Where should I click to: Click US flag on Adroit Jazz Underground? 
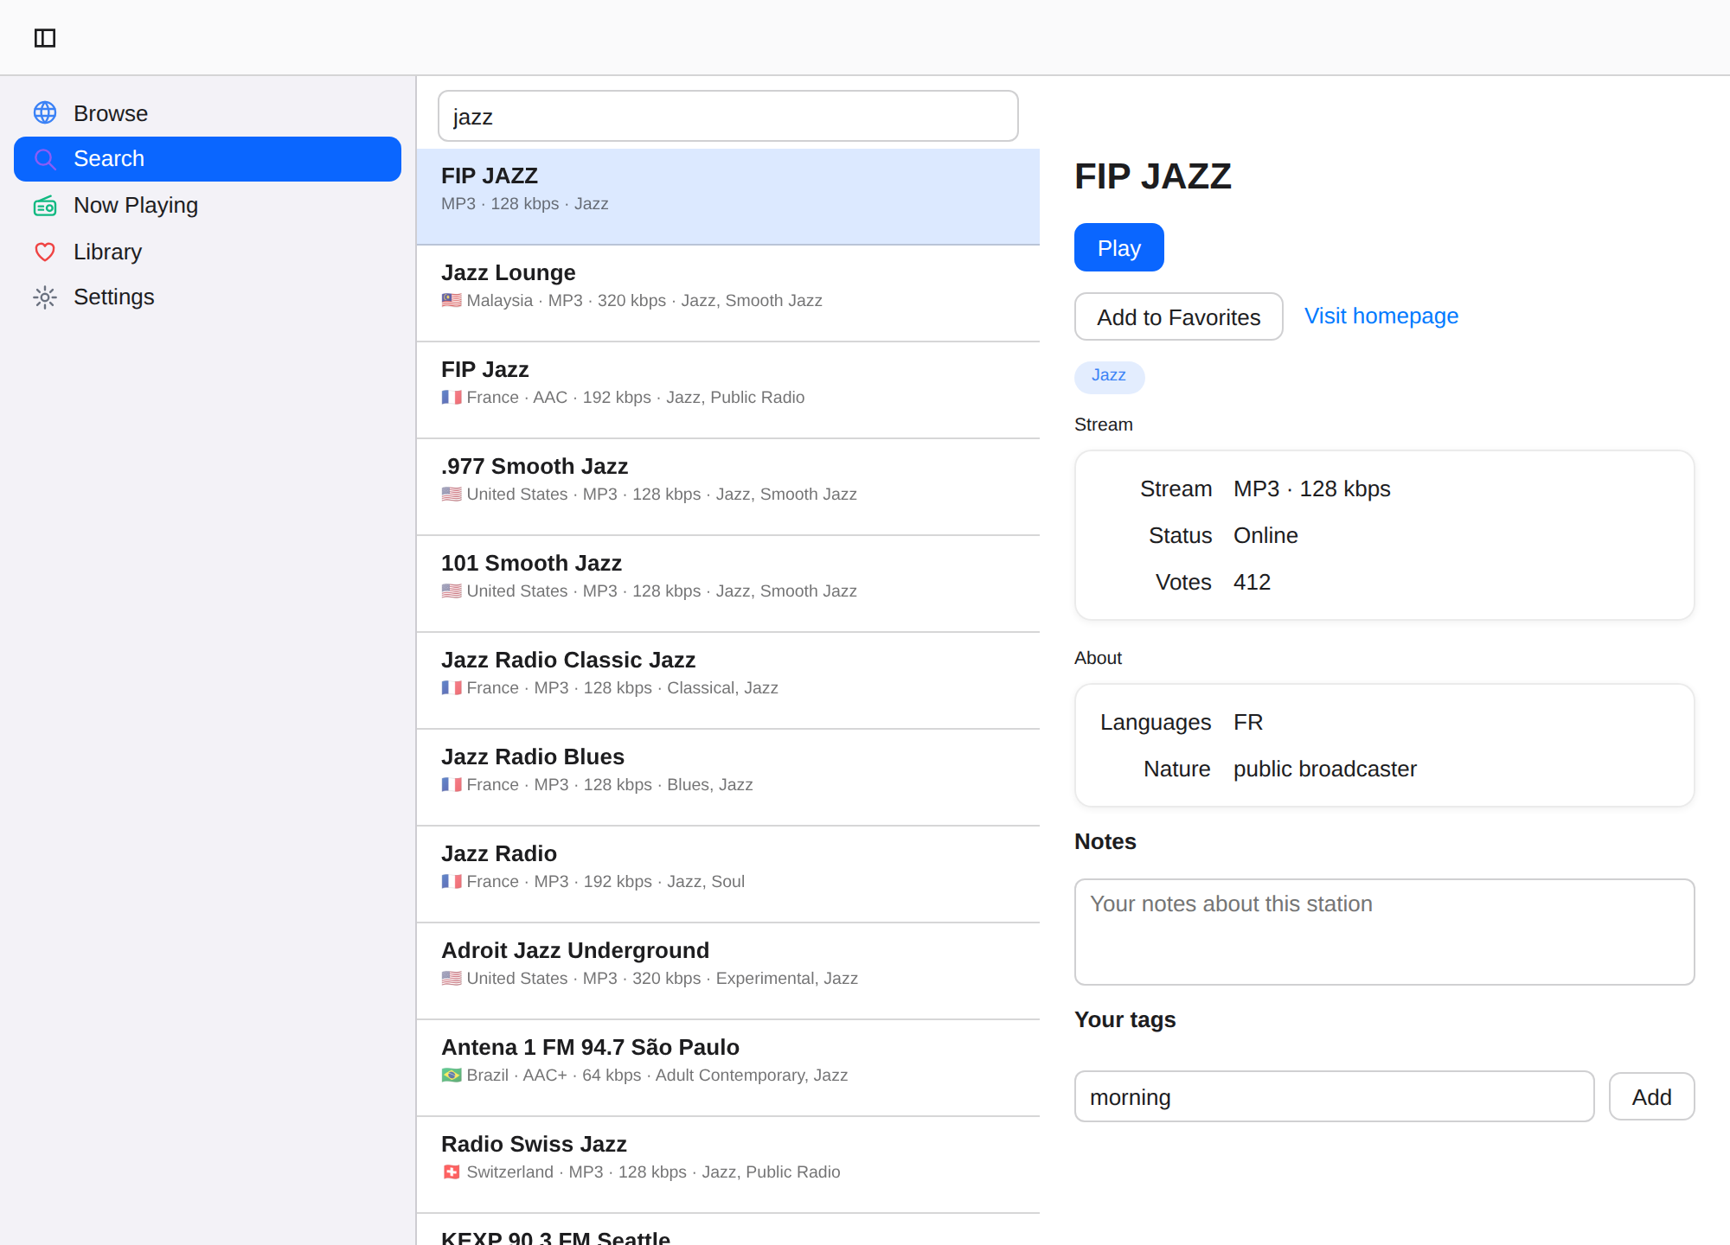452,978
